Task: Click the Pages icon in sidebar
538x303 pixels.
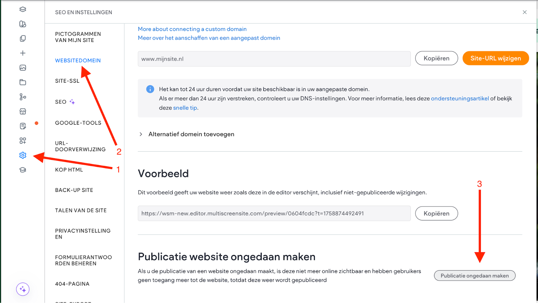Action: (x=23, y=39)
